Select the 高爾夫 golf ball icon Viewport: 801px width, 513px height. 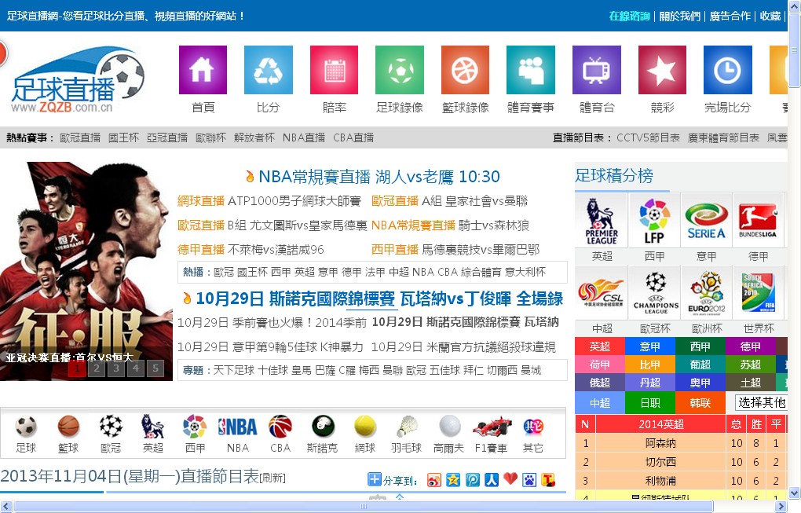[x=449, y=427]
